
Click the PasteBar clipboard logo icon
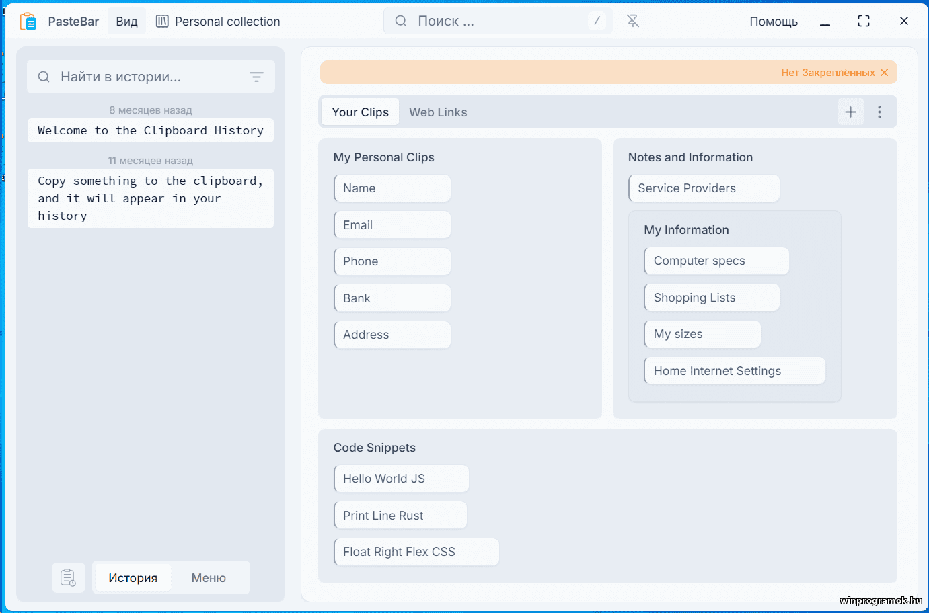pyautogui.click(x=28, y=22)
